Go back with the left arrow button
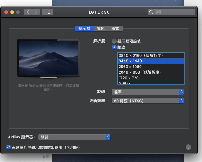Image resolution: width=202 pixels, height=162 pixels. pyautogui.click(x=27, y=12)
